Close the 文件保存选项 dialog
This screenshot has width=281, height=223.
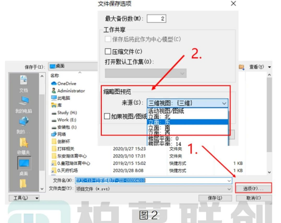[x=233, y=4]
